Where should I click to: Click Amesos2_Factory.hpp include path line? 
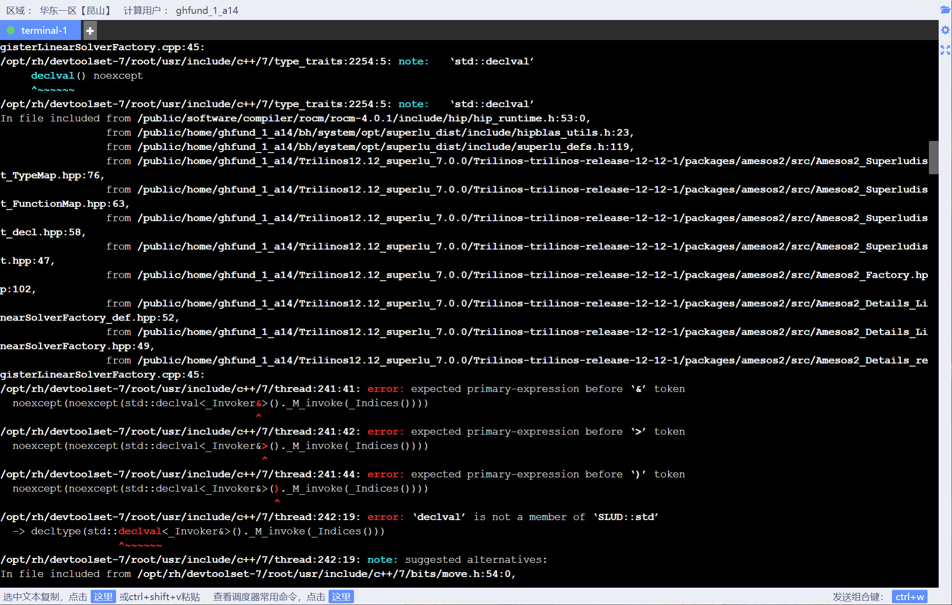(532, 275)
